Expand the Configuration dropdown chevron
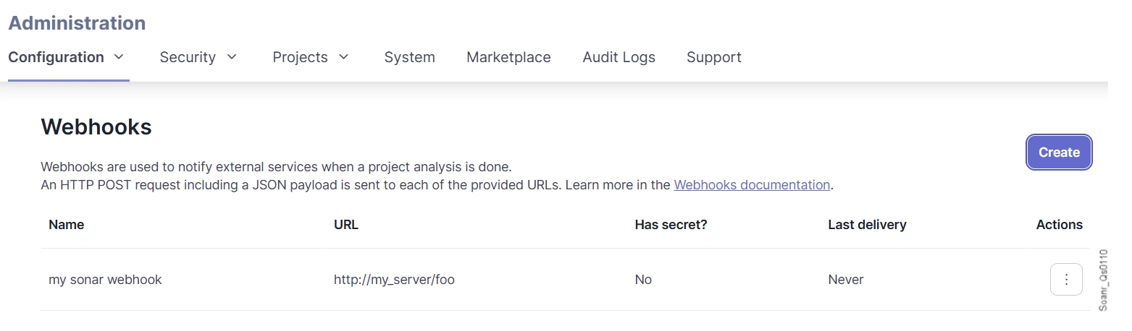The height and width of the screenshot is (331, 1132). 120,56
